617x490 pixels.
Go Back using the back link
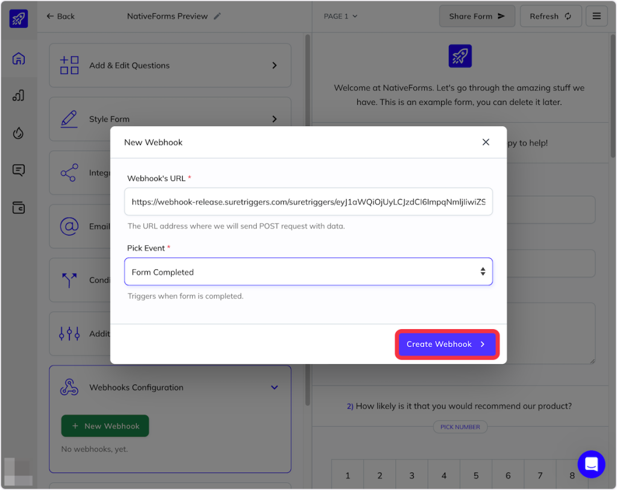61,16
